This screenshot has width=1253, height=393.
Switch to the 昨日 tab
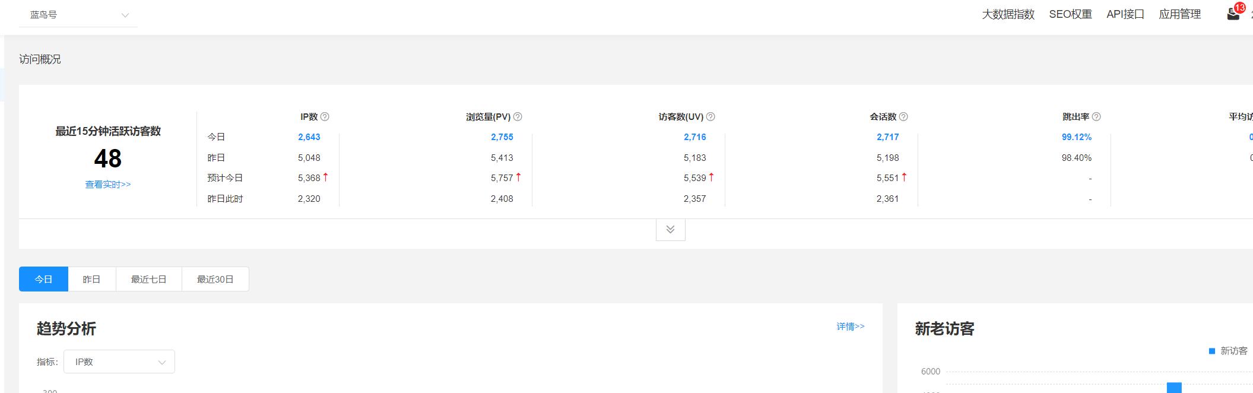91,279
